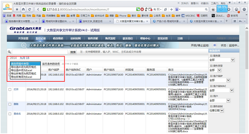Check the 重命名 record row checkbox
249x134 pixels.
click(10, 114)
